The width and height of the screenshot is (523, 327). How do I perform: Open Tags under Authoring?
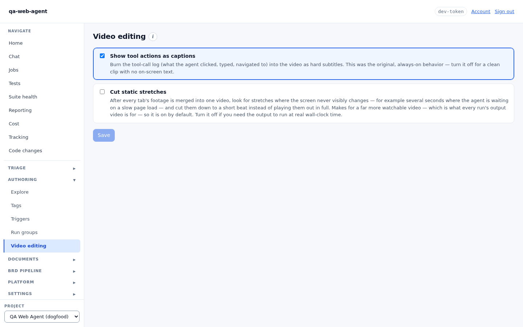(42, 205)
